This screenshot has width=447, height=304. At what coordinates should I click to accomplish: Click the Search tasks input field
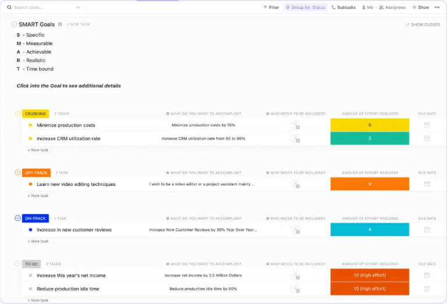[x=41, y=8]
